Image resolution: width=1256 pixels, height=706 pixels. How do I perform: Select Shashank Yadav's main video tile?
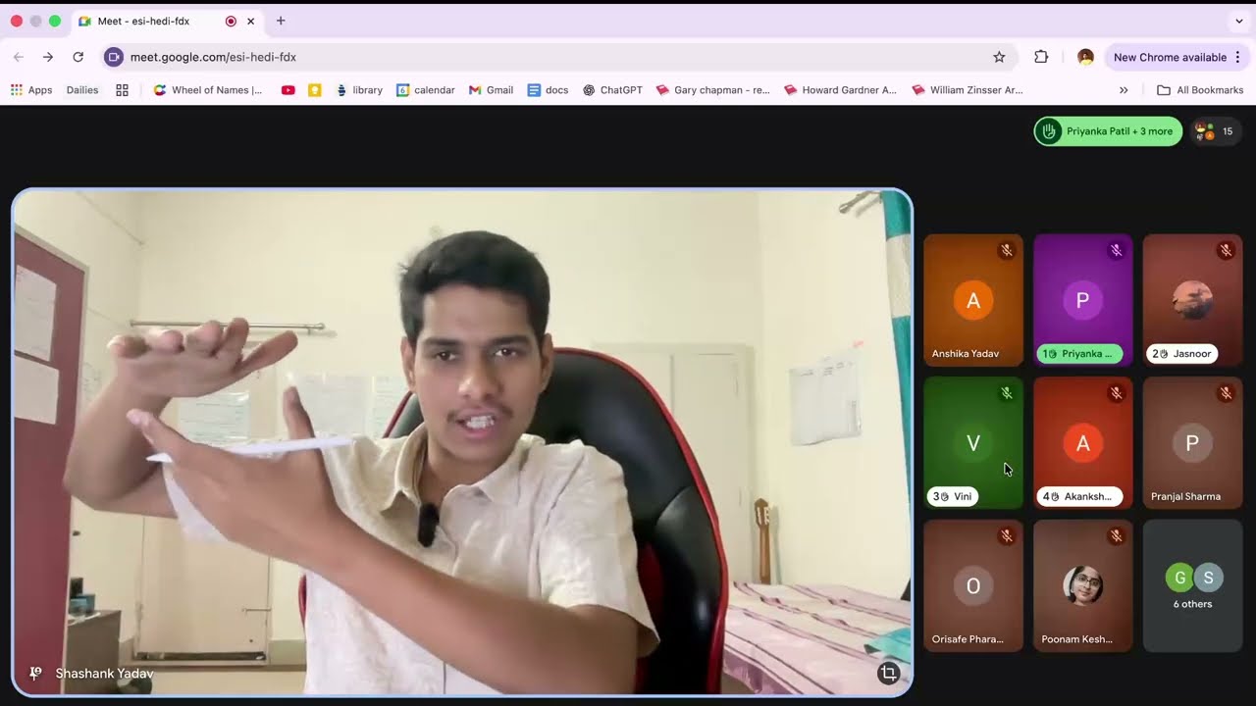(462, 442)
